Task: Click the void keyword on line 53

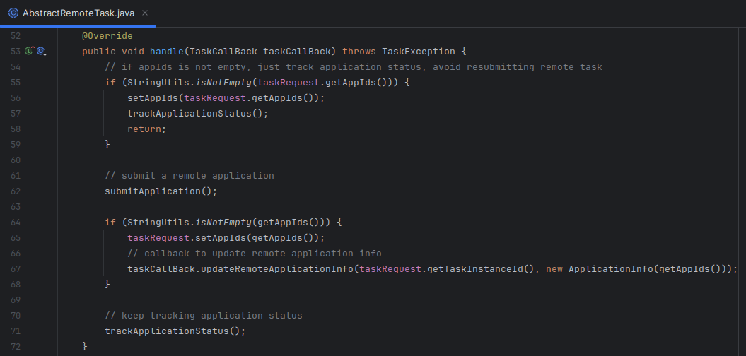Action: (133, 52)
